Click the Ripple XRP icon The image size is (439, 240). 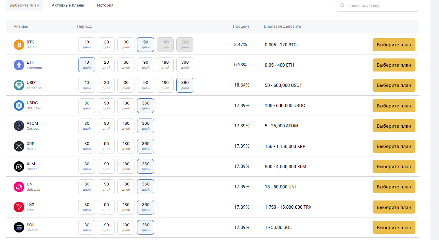[x=19, y=146]
